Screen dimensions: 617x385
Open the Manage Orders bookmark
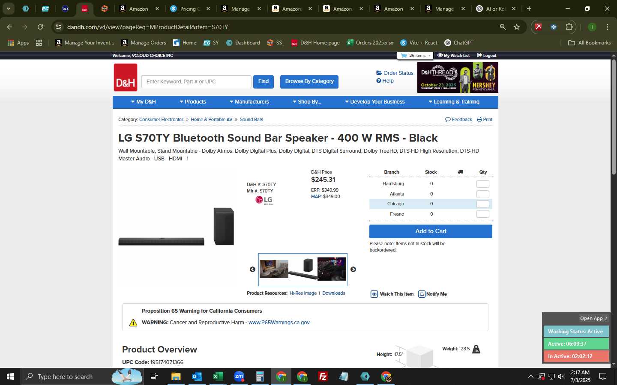point(144,43)
